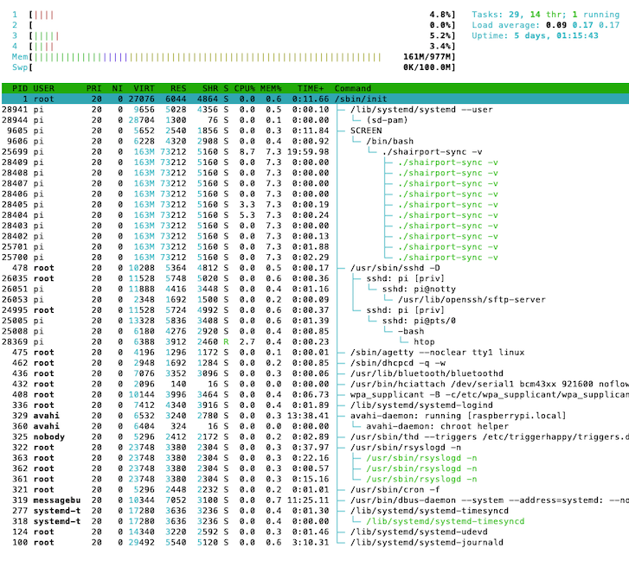Click the 8.7 CPU% value
The image size is (629, 567).
pyautogui.click(x=247, y=151)
